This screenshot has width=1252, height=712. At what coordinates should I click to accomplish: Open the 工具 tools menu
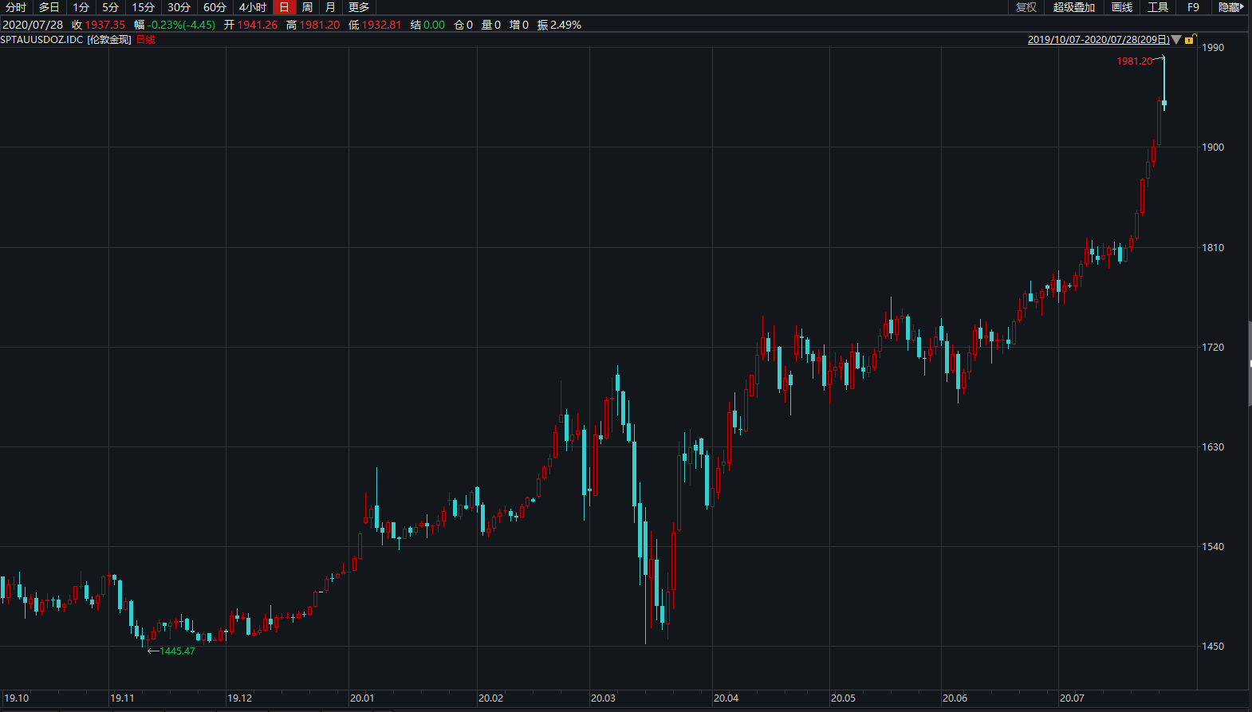pyautogui.click(x=1158, y=7)
